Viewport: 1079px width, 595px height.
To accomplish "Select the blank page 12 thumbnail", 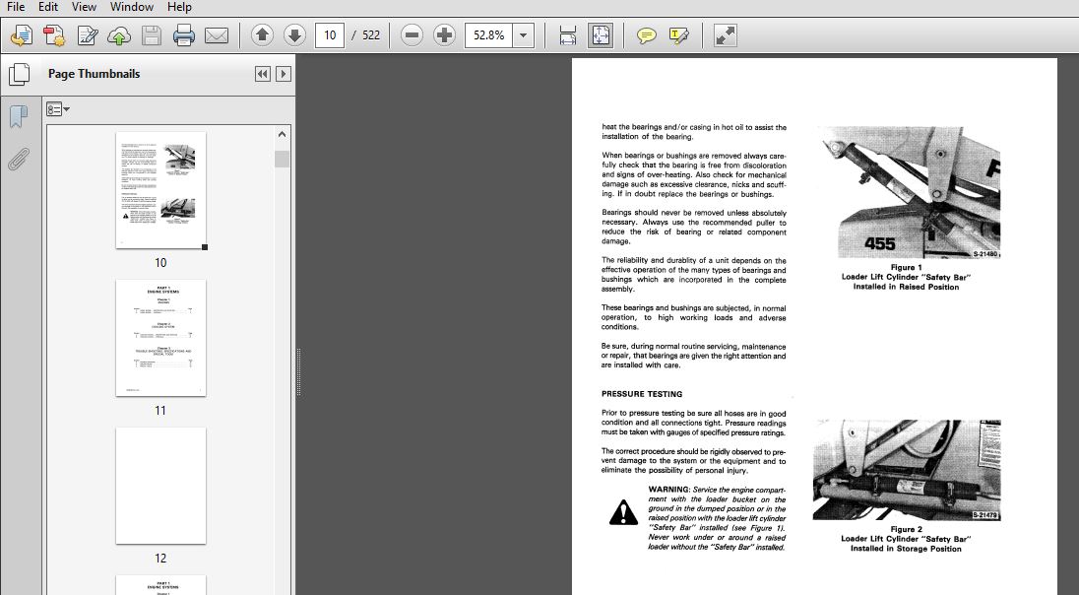I will point(161,486).
